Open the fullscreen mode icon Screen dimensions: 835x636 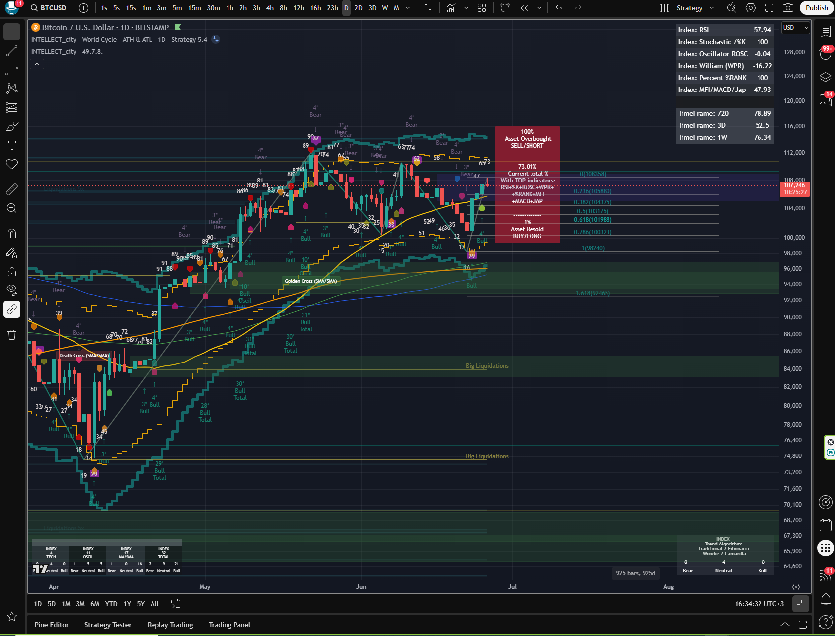769,8
